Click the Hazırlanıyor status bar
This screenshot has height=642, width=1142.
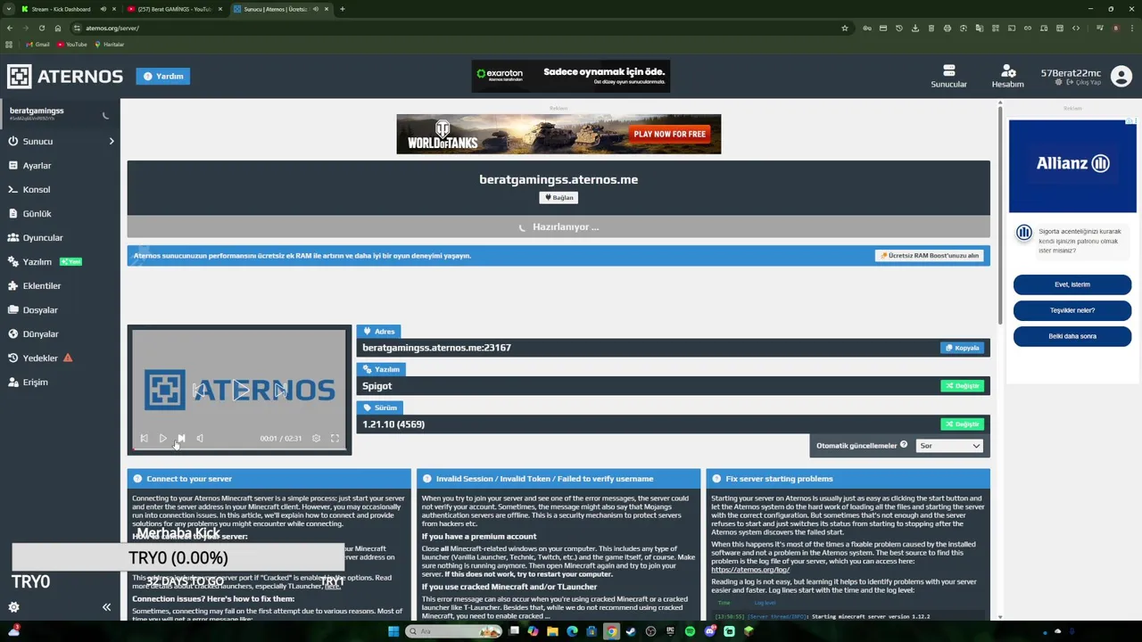(x=559, y=226)
